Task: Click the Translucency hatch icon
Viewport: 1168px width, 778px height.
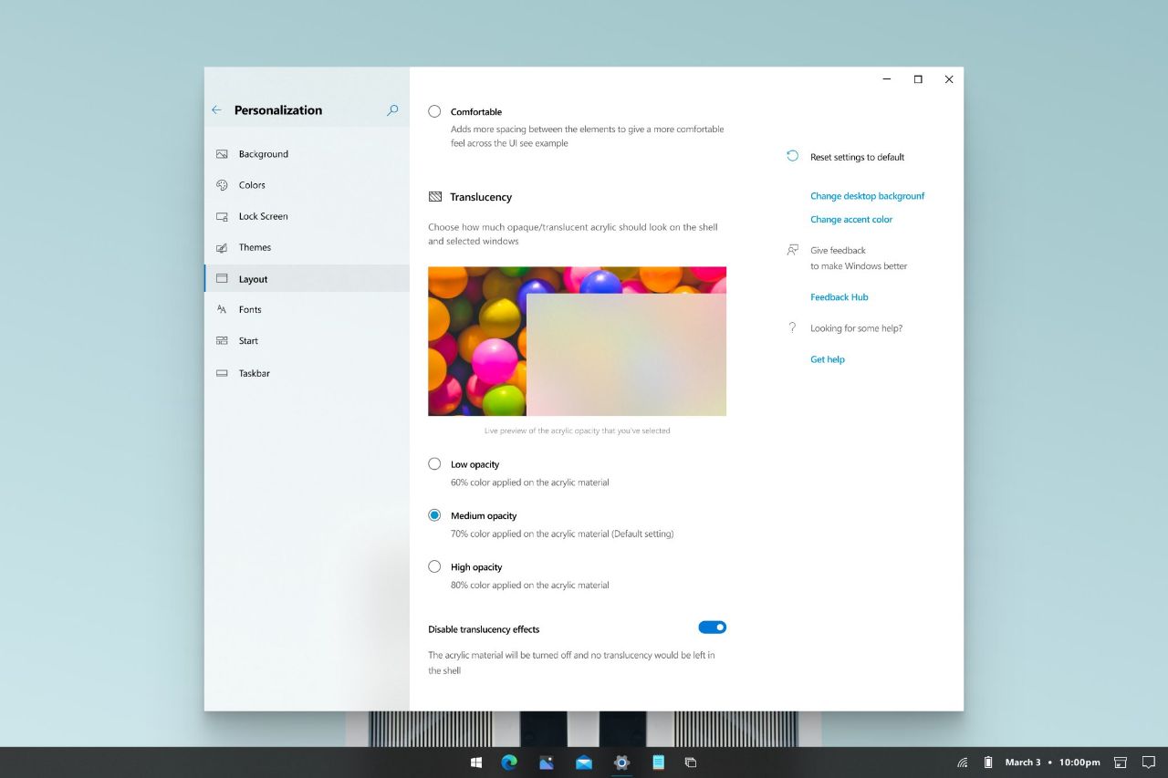Action: [435, 197]
